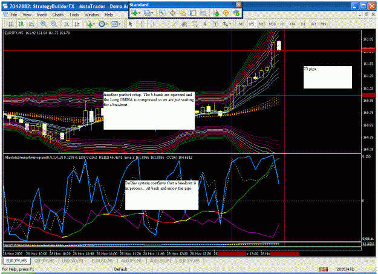This screenshot has height=274, width=378.
Task: Open the Window menu
Action: [x=91, y=15]
